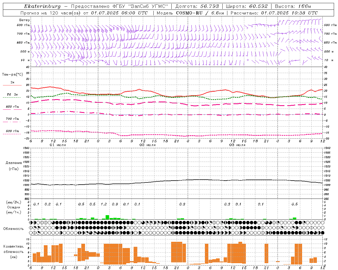338x270 pixels.
Task: Click the 03 июля date label
Action: [237, 145]
